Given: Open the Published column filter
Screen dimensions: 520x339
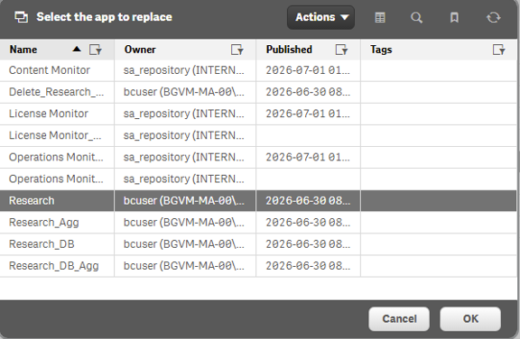Looking at the screenshot, I should coord(341,50).
